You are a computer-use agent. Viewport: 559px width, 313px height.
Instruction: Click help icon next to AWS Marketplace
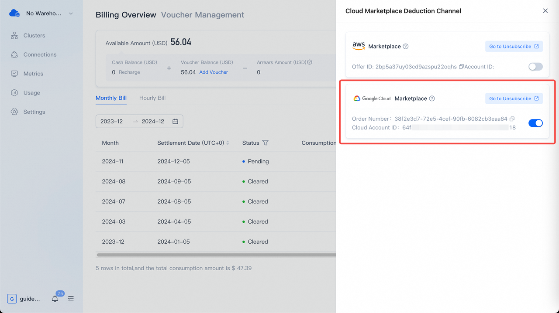tap(406, 47)
